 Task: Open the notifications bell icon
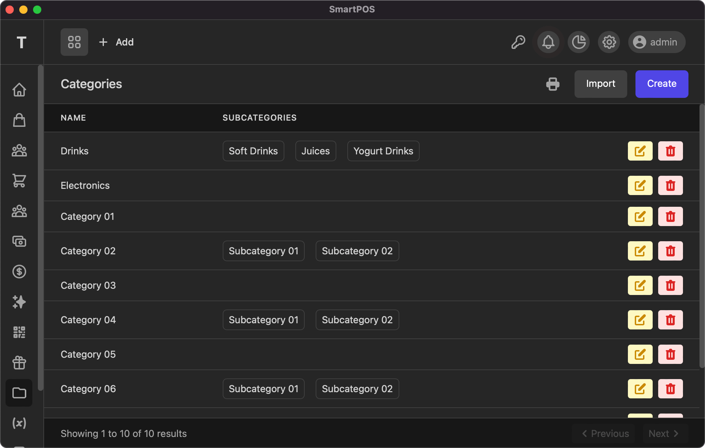[548, 42]
